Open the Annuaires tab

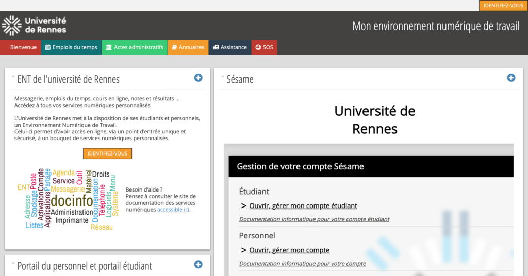[188, 47]
